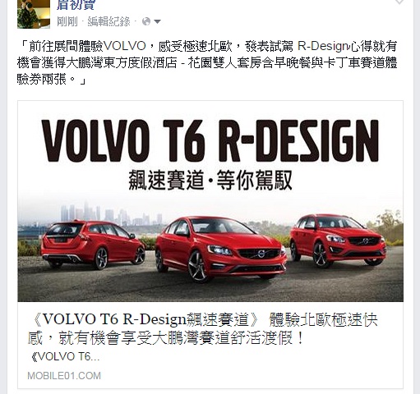Click the poster's profile picture thumbnail
This screenshot has width=420, height=394.
coord(34,14)
